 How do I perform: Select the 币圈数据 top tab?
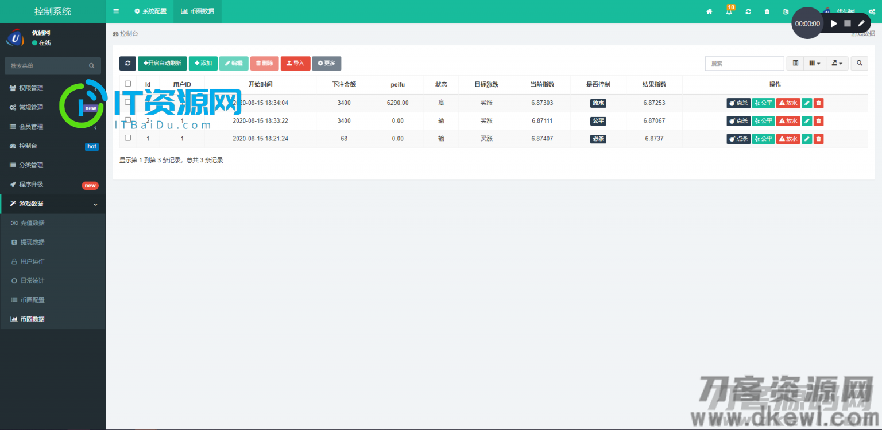[197, 11]
